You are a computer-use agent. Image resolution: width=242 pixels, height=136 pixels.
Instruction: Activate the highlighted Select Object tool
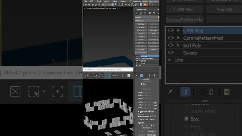coord(113,5)
